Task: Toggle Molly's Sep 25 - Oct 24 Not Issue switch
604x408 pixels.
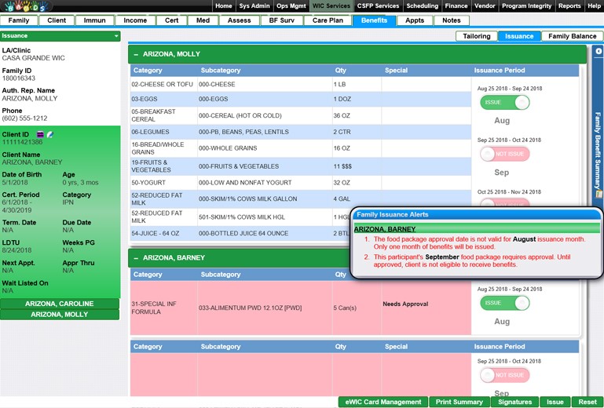Action: pyautogui.click(x=504, y=155)
